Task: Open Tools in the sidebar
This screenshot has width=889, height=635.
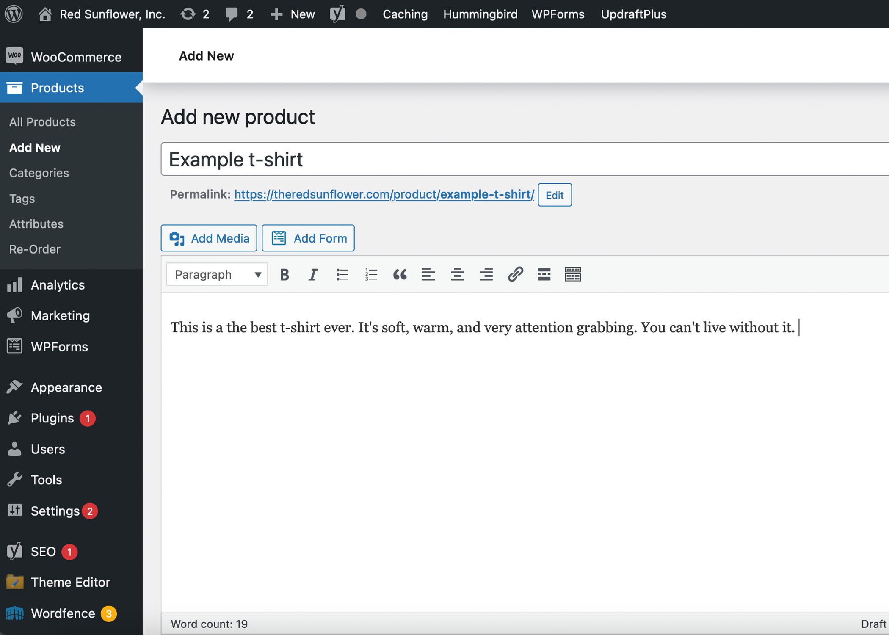Action: pyautogui.click(x=71, y=480)
